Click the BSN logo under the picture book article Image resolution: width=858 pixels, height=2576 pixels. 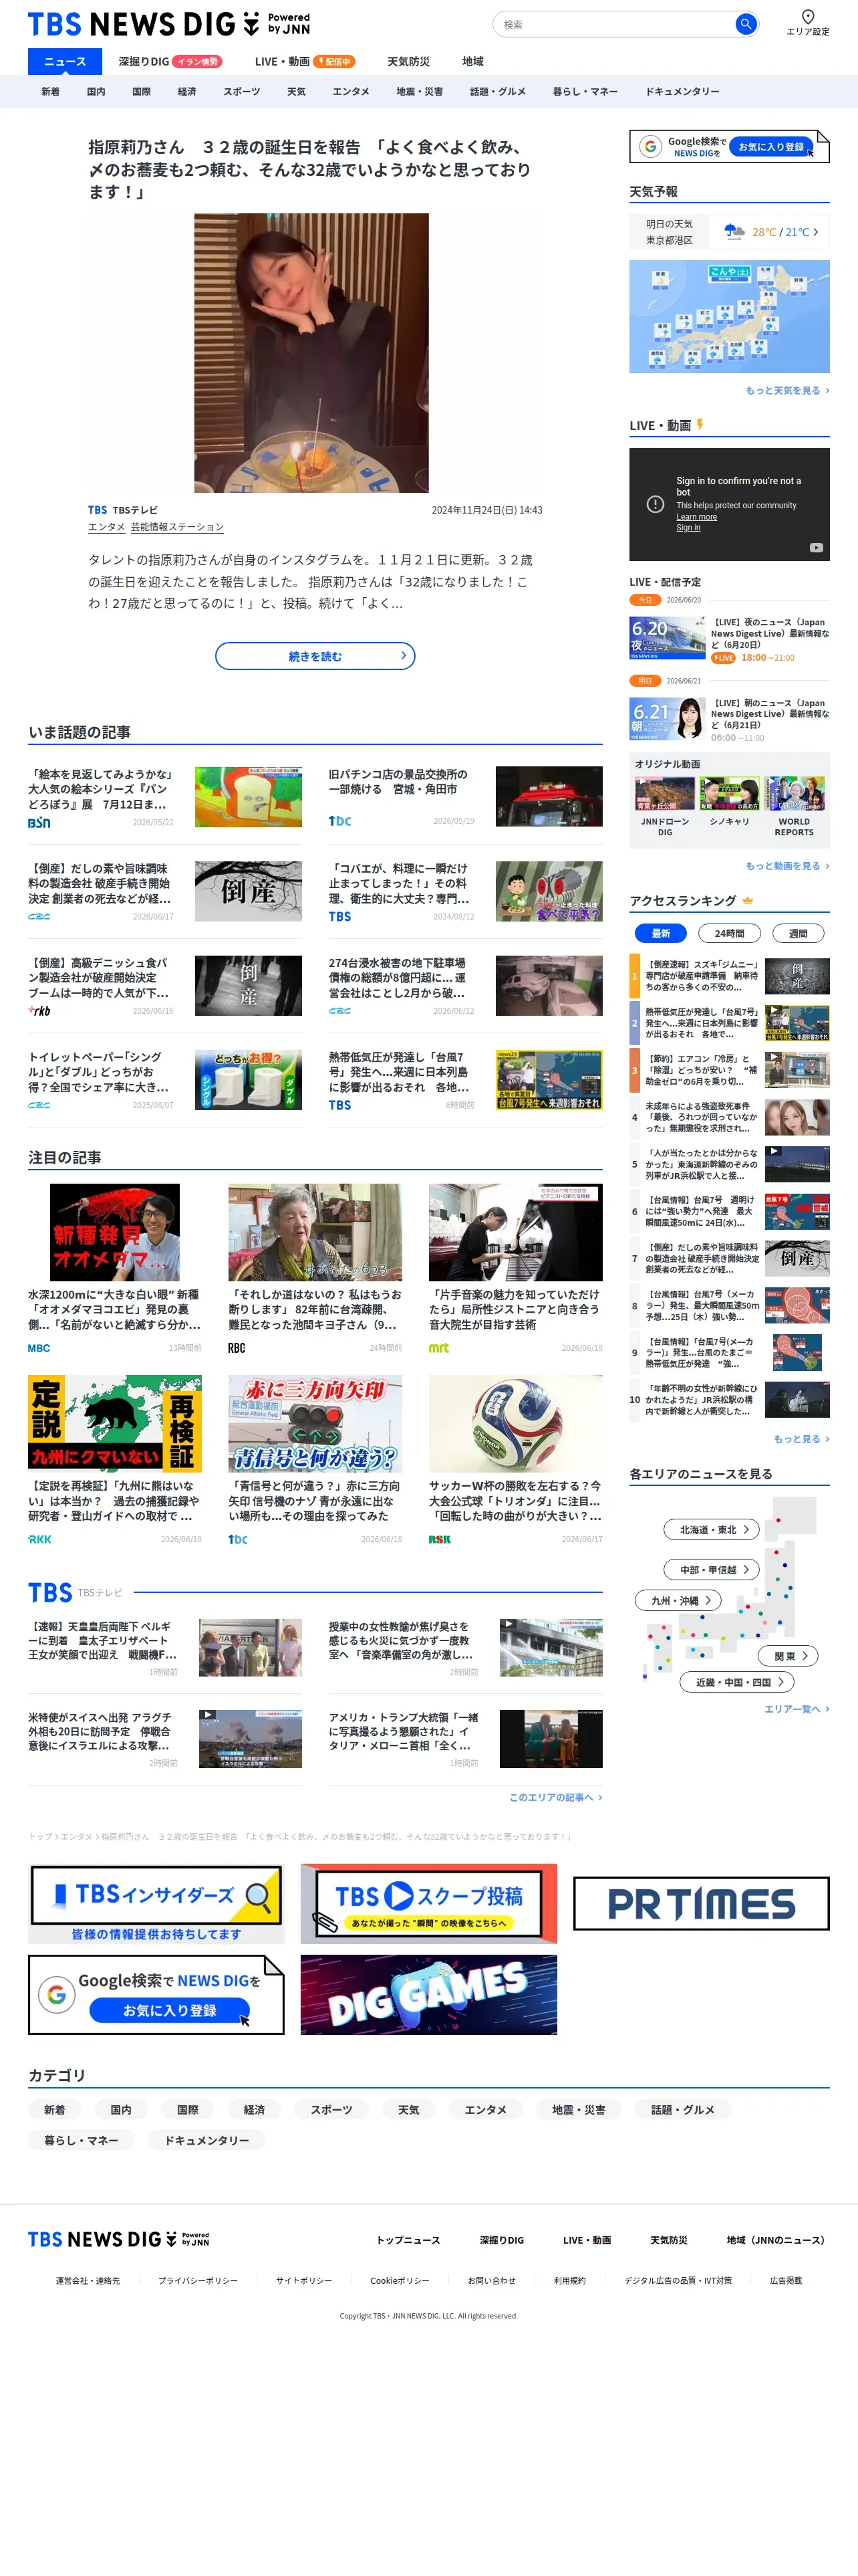39,822
